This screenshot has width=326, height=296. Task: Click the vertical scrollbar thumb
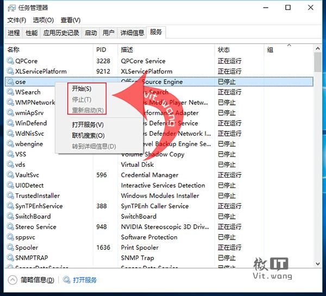click(318, 62)
